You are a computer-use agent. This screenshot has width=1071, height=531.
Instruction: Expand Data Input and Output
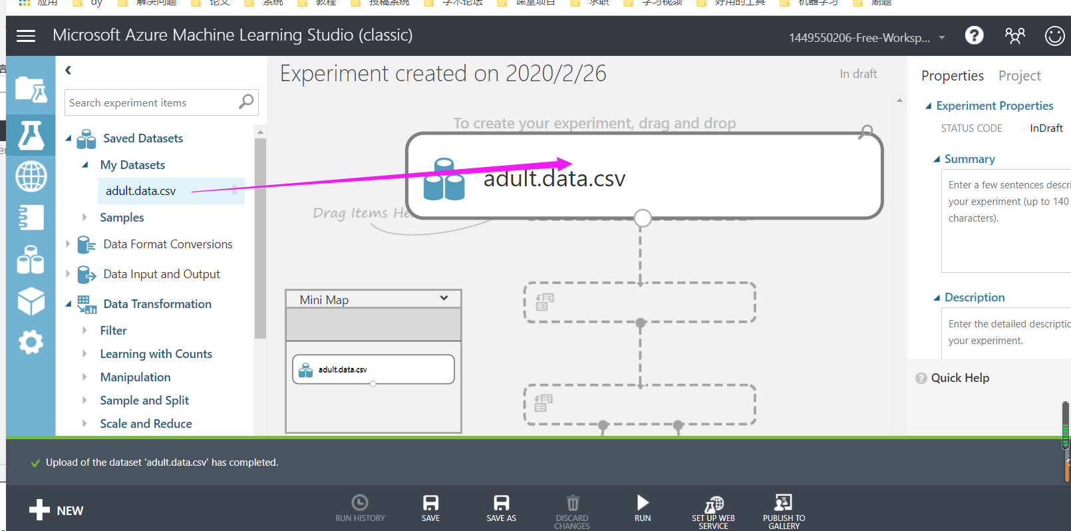coord(68,273)
